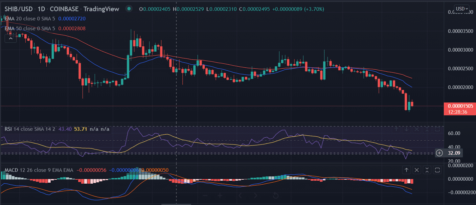Maximize the MACD pane
This screenshot has height=205, width=476.
pyautogui.click(x=437, y=170)
